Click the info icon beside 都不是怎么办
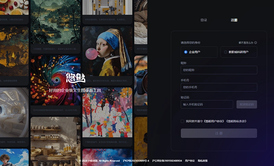This screenshot has width=274, height=166. [x=256, y=42]
